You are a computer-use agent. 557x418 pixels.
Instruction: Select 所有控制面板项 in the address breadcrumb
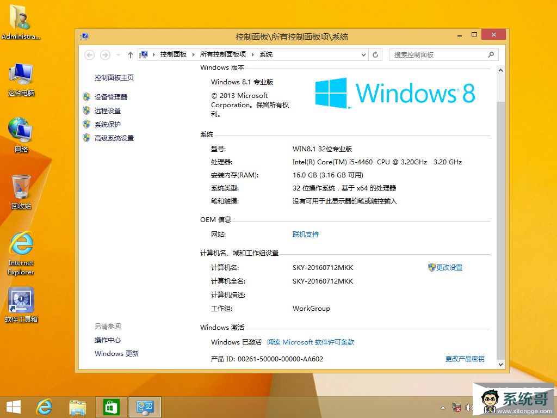[x=223, y=54]
